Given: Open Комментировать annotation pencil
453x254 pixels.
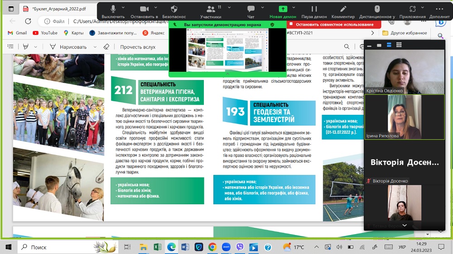Looking at the screenshot, I should 343,12.
